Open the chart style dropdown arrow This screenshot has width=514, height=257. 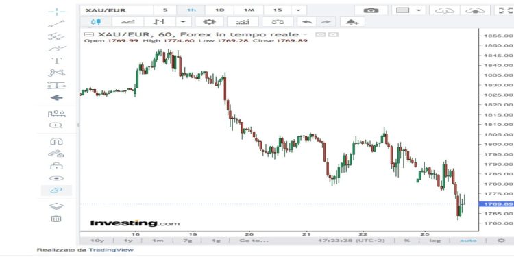(x=184, y=22)
